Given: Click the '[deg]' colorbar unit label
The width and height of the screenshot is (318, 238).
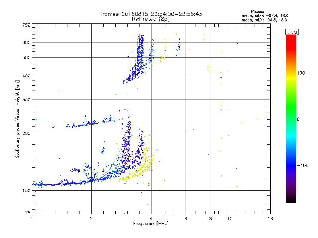Looking at the screenshot, I should pos(292,32).
